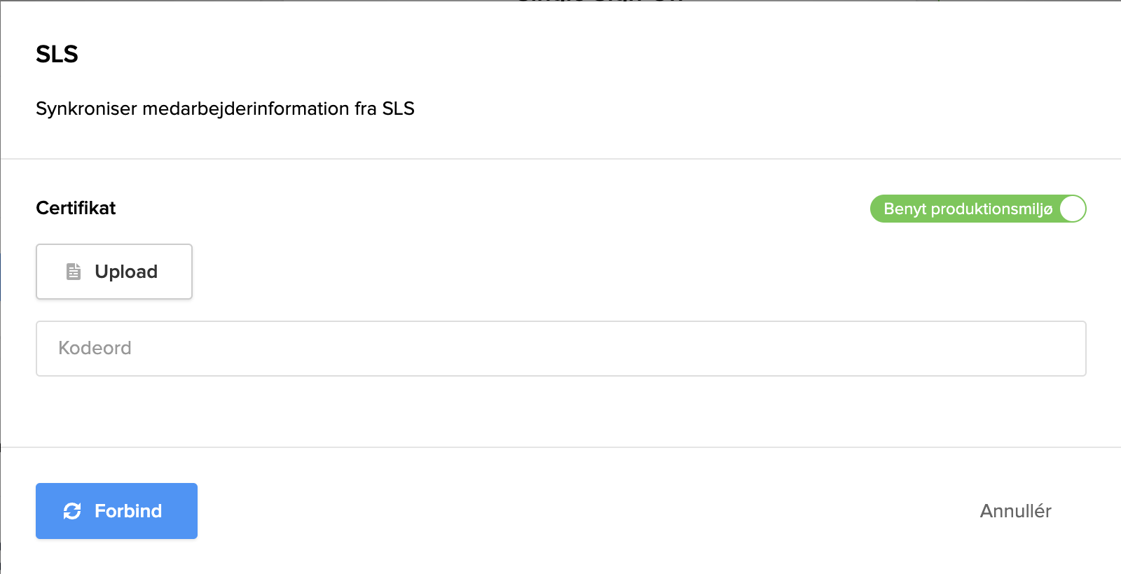Click the divider line above Forbind
Screen dimensions: 1121x574
click(560, 447)
